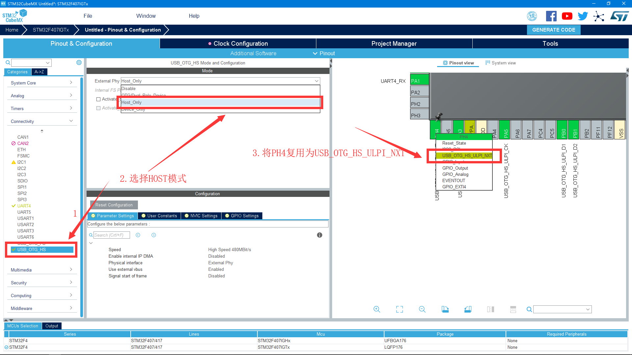Rotate pinout clockwise icon
The width and height of the screenshot is (632, 355).
point(445,309)
